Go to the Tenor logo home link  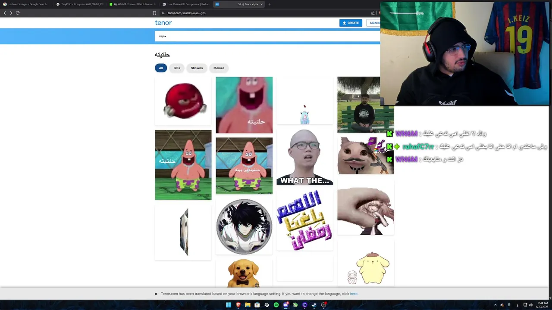(x=163, y=23)
